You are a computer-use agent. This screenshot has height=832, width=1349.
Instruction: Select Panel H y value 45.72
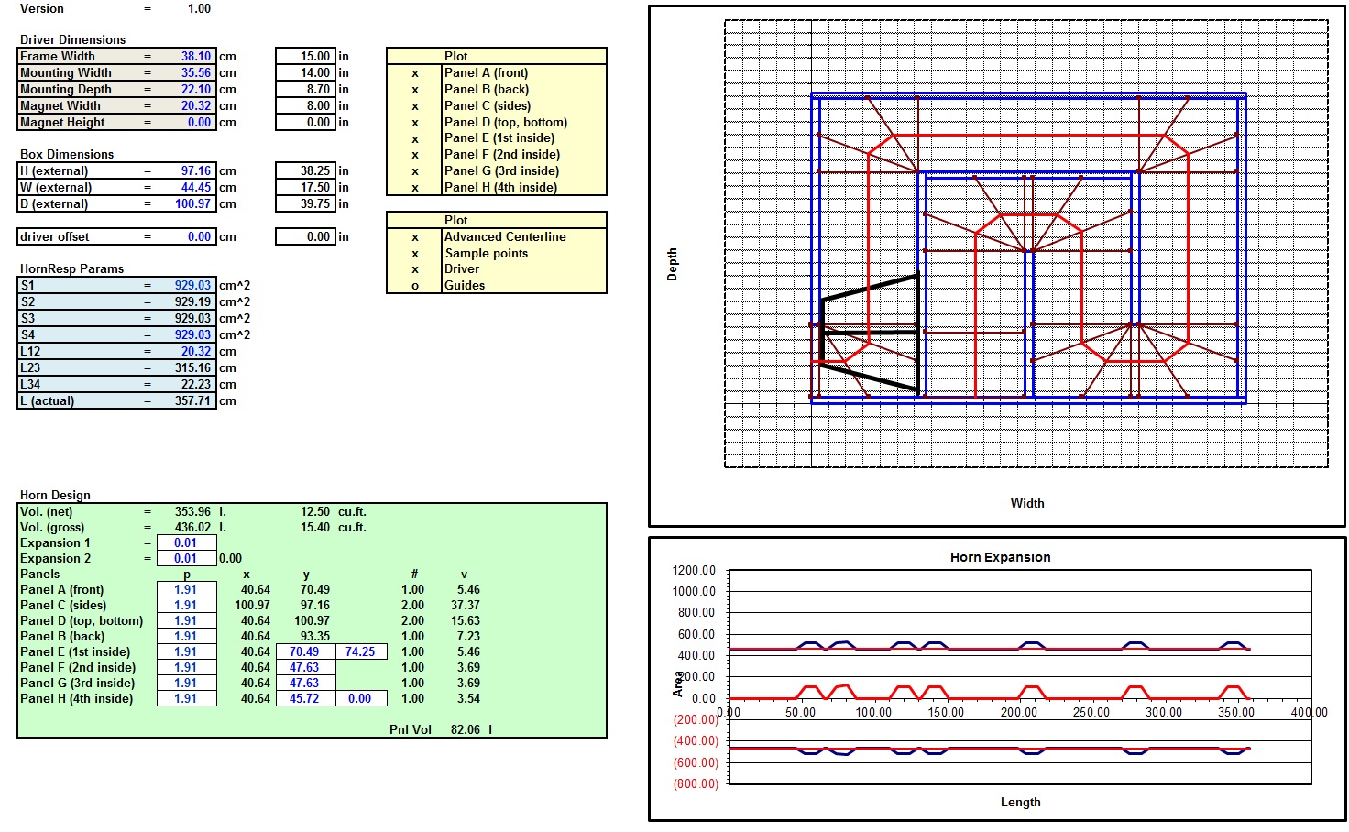(305, 698)
